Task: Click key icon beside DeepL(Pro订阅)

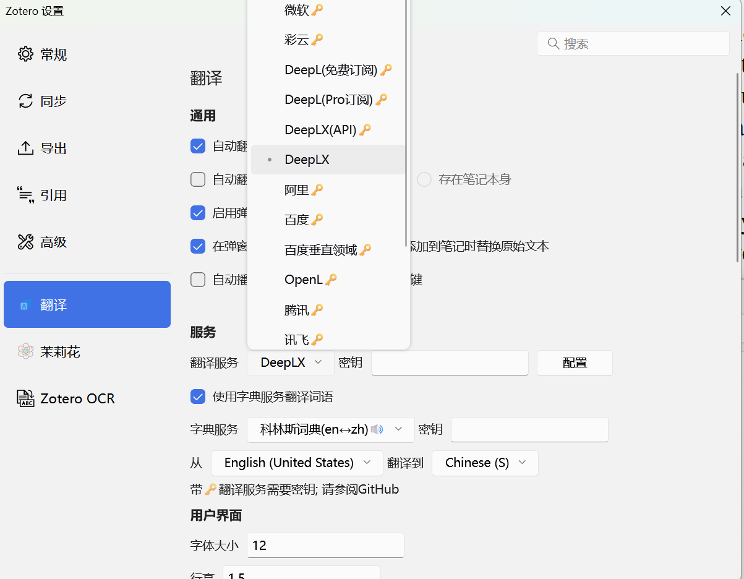Action: point(382,100)
